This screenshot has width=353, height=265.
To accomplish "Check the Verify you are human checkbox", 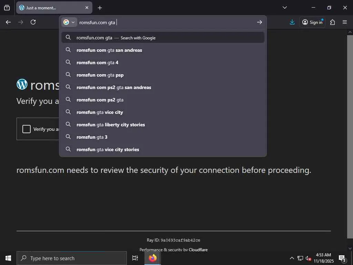I will click(27, 129).
